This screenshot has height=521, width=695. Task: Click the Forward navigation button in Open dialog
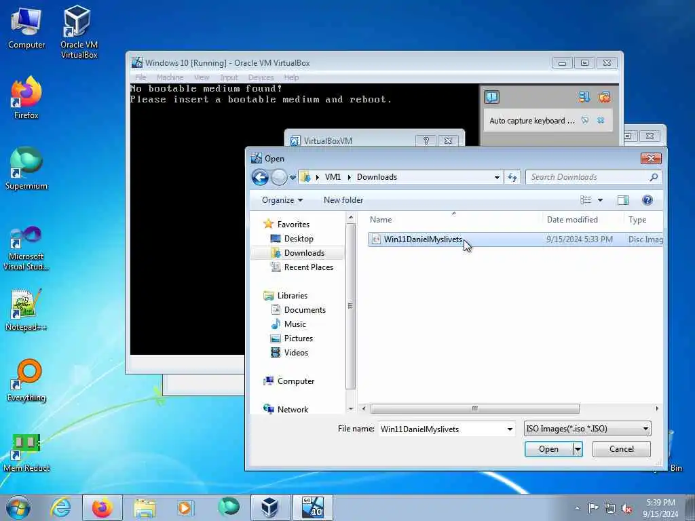279,177
